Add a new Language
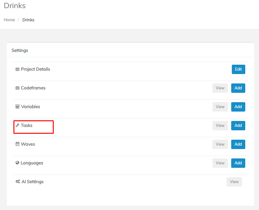Screen dimensions: 259x210 click(238, 163)
